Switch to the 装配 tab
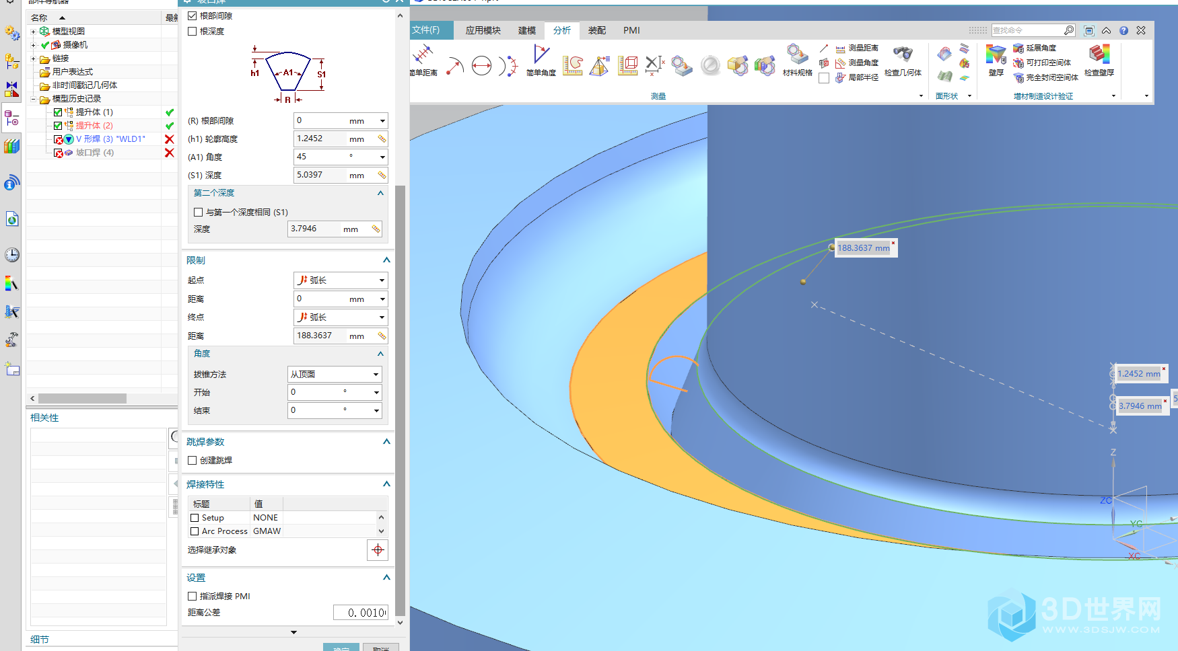Screen dimensions: 1178x651 point(597,30)
